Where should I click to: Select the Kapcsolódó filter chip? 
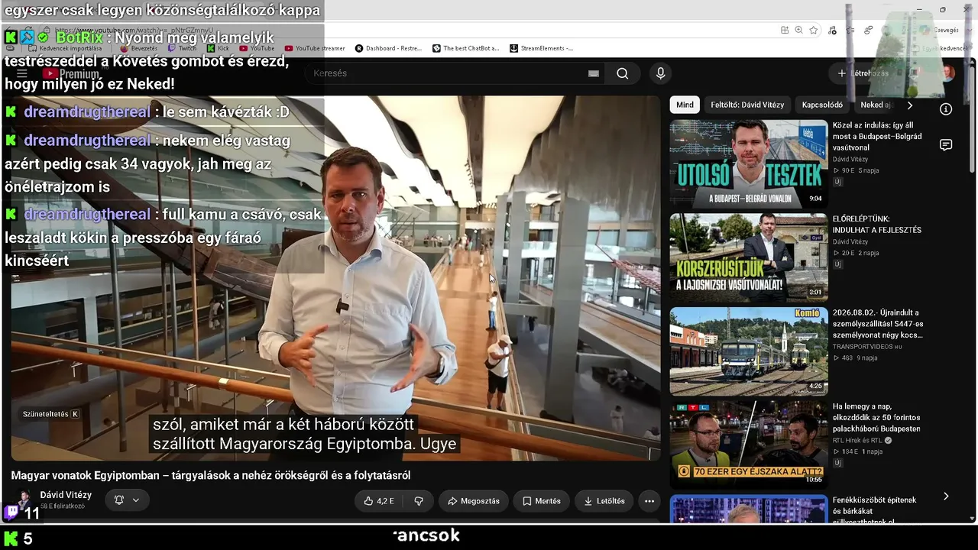(822, 105)
